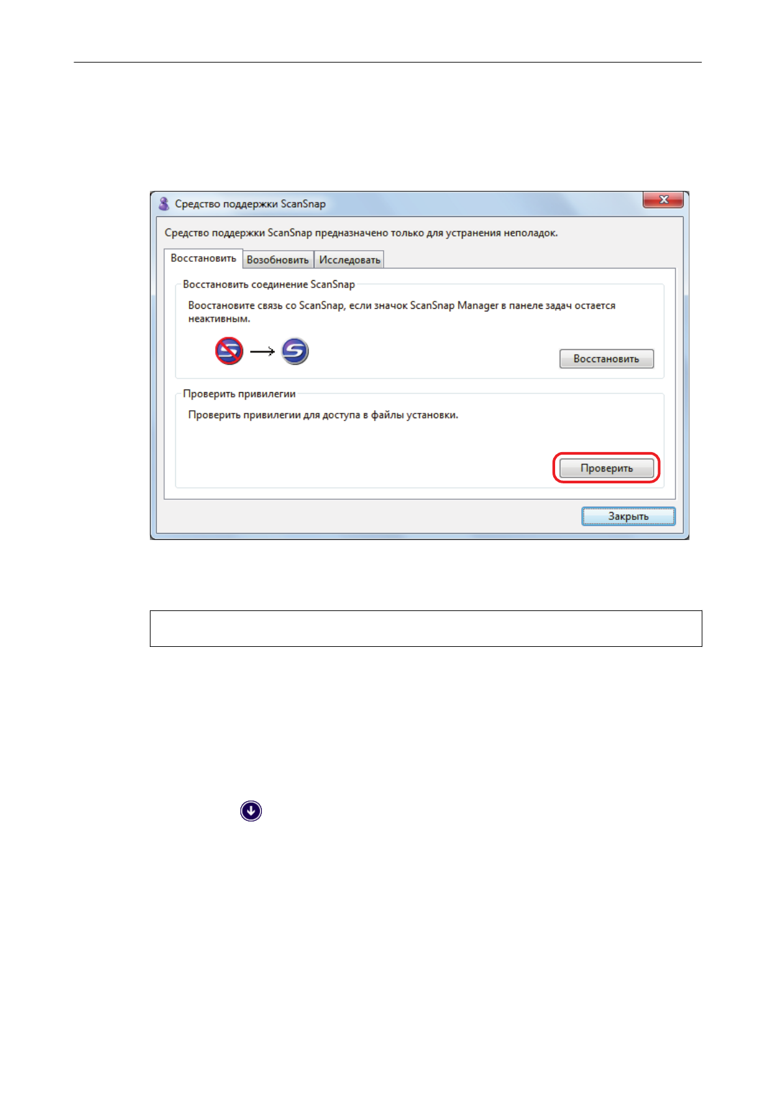Click the arrow between the two ScanSnap icons
Screen dimensions: 776x1097
click(x=263, y=352)
